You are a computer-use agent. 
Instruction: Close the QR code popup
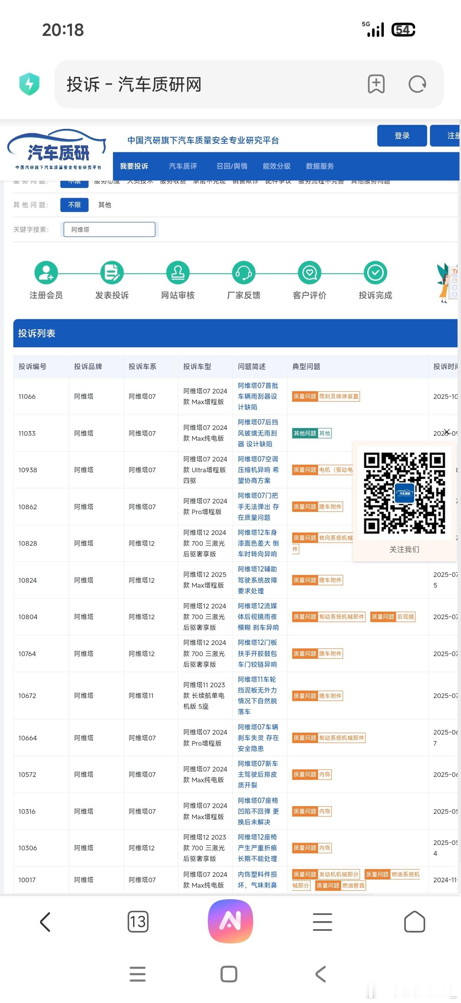(x=447, y=432)
